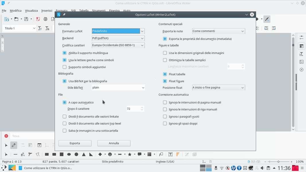Screen dimensions: 306x172
Task: Click the Save floppy icon in Writer toolbar
Action: tap(26, 19)
